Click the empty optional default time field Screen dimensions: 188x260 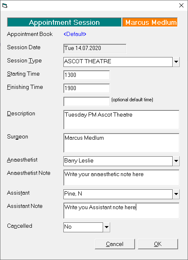click(87, 102)
